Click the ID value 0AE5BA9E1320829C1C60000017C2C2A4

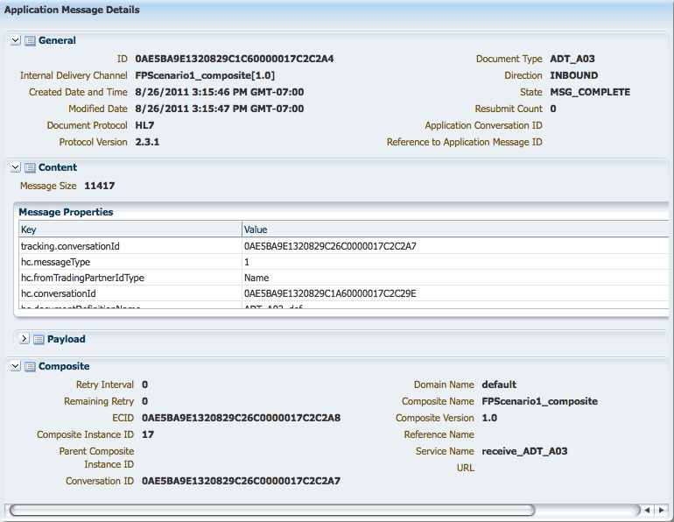click(235, 59)
